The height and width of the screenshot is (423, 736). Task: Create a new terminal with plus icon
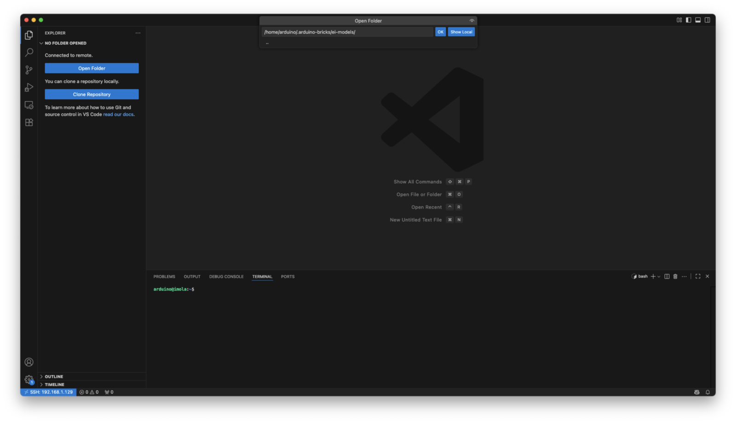pyautogui.click(x=653, y=276)
